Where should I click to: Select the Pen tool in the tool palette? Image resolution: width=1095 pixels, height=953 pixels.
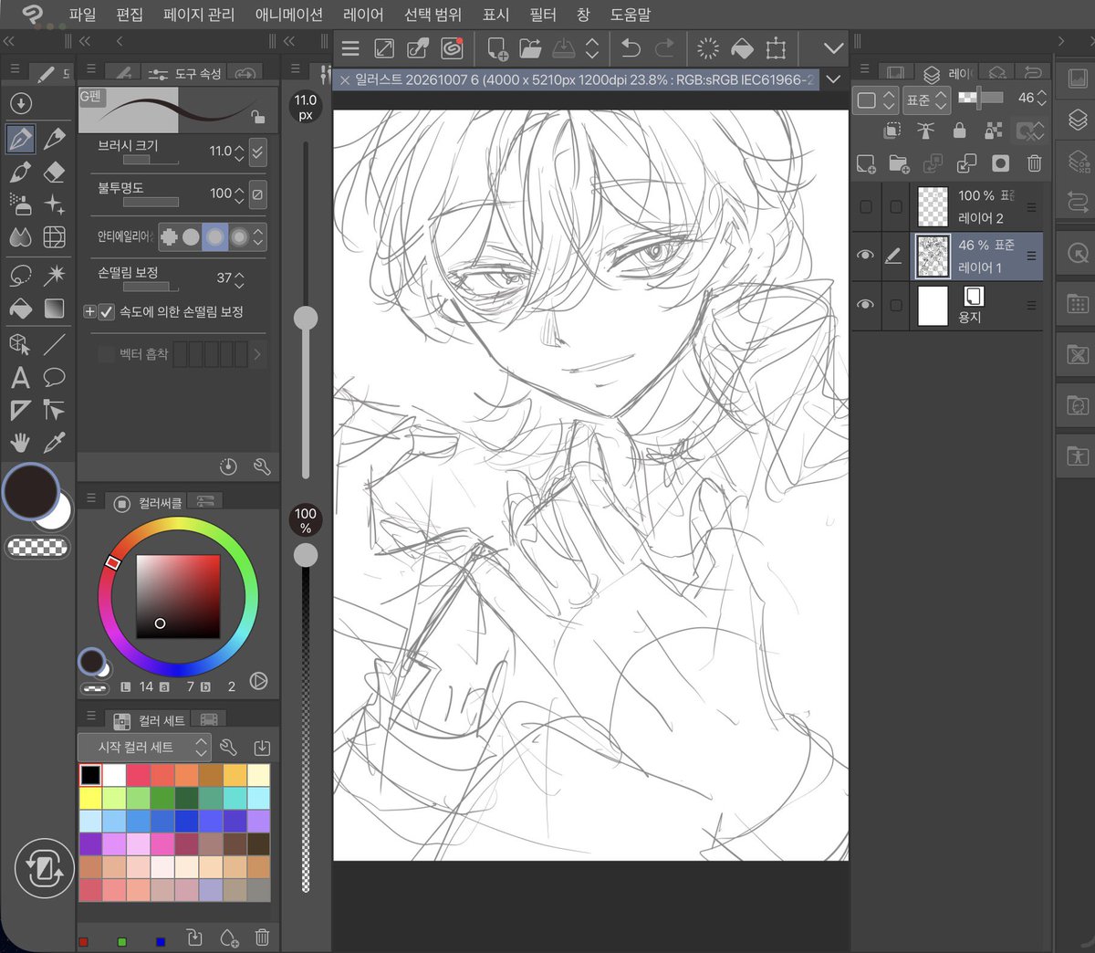point(20,139)
